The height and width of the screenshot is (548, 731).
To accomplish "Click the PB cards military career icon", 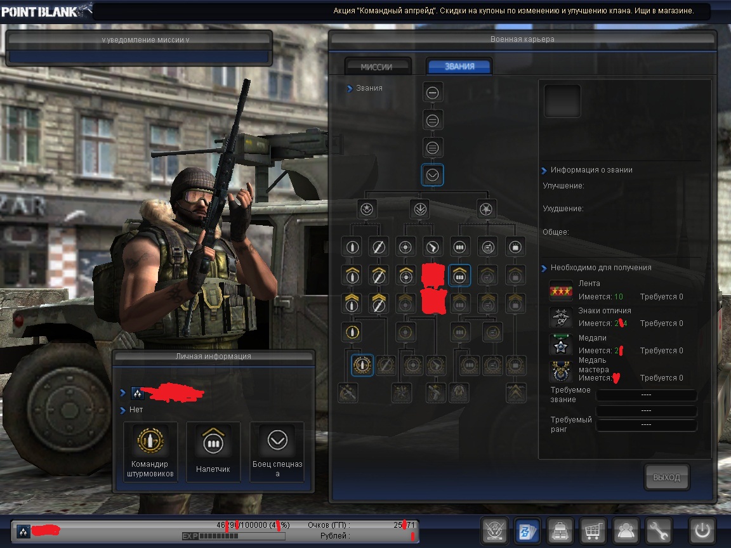I will (527, 530).
